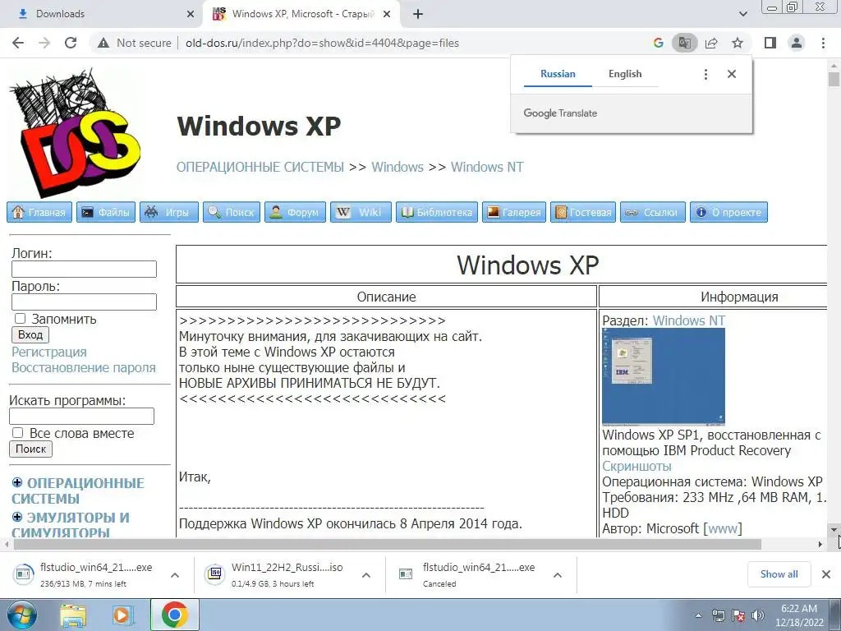The image size is (841, 631).
Task: Open the browser side panel
Action: [770, 43]
